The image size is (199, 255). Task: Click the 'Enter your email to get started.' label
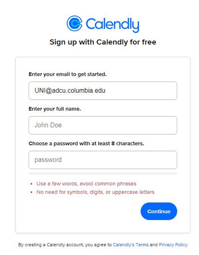(x=68, y=75)
